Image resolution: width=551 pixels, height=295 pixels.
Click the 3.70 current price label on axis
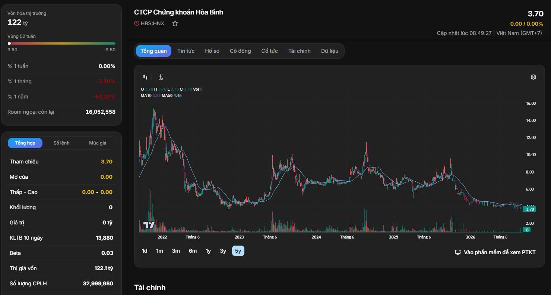(530, 209)
